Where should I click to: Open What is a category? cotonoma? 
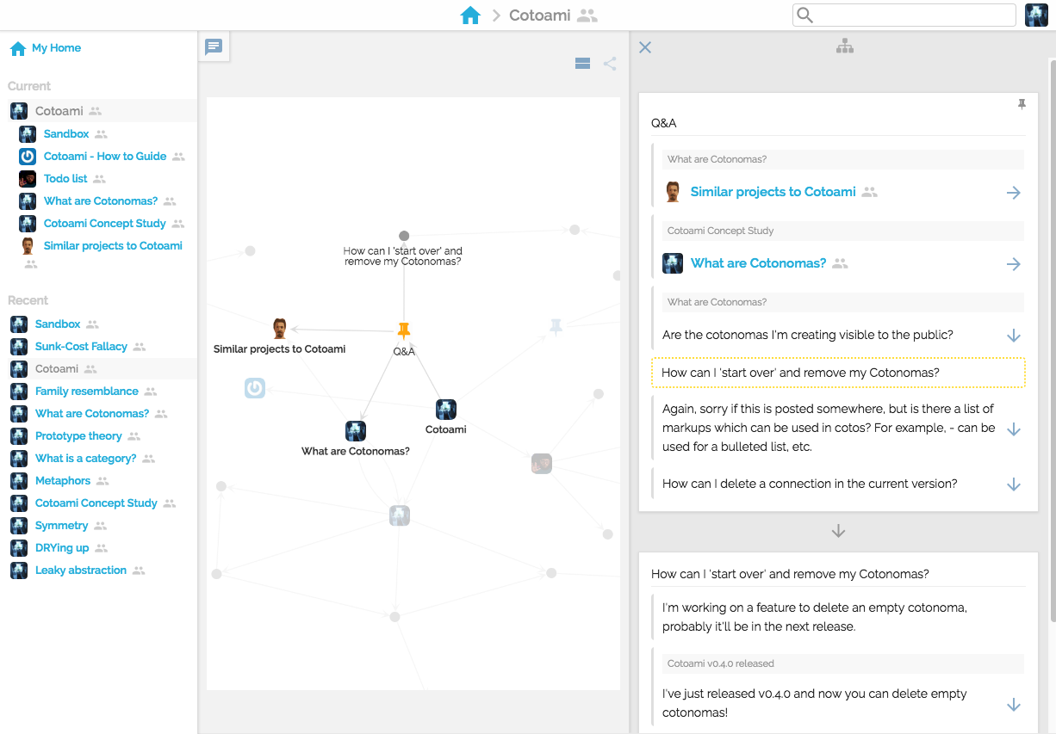tap(86, 458)
